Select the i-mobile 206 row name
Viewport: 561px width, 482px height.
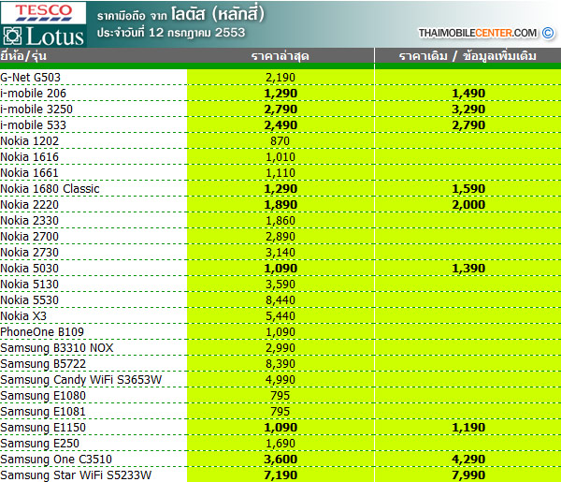[34, 93]
